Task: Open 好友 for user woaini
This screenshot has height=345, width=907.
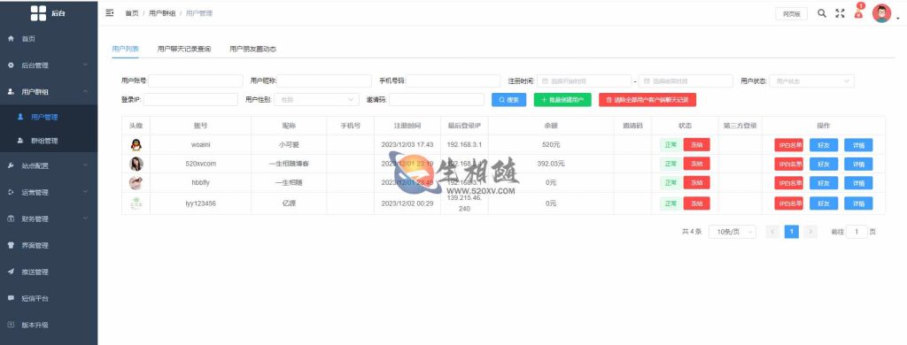Action: click(x=824, y=145)
